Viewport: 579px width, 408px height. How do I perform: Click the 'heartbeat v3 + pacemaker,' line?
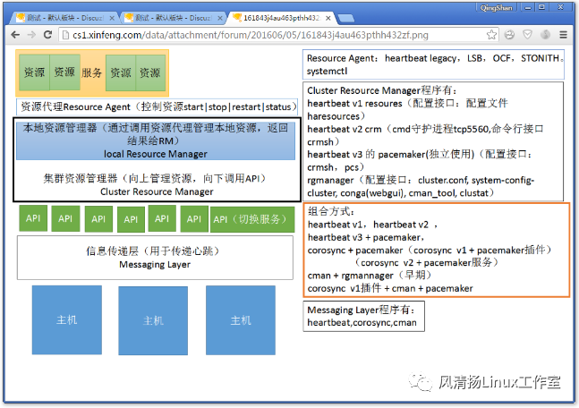366,237
